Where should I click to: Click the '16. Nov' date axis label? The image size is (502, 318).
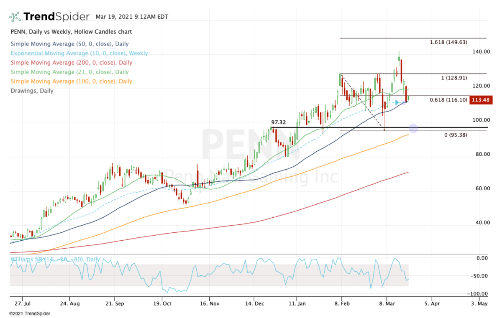tap(210, 304)
